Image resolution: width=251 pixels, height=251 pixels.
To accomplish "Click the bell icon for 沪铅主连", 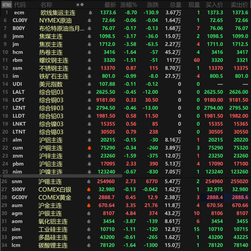I will (x=89, y=164).
